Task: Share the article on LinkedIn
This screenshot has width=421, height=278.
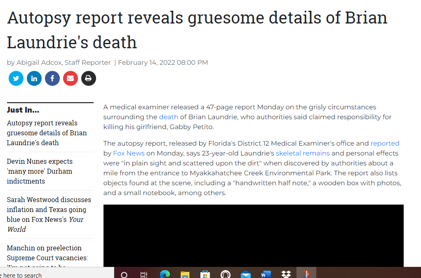Action: coord(34,78)
